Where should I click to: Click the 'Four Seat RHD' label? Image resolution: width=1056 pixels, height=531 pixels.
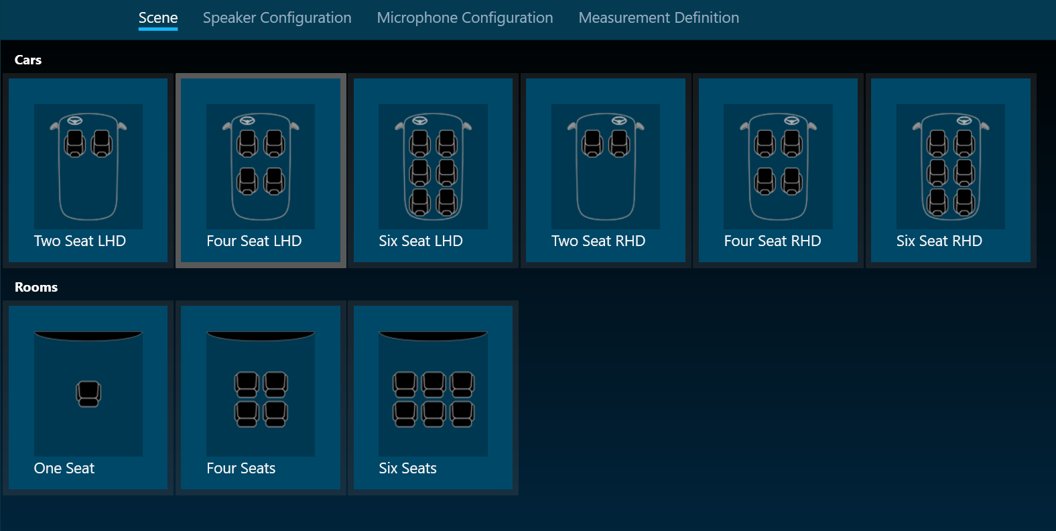click(x=773, y=241)
